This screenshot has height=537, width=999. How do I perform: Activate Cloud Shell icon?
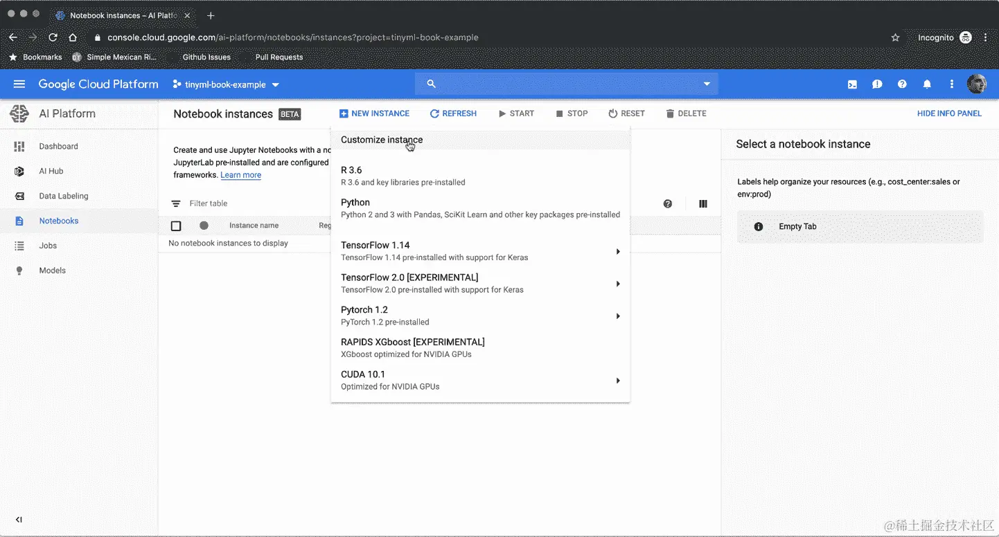tap(852, 84)
